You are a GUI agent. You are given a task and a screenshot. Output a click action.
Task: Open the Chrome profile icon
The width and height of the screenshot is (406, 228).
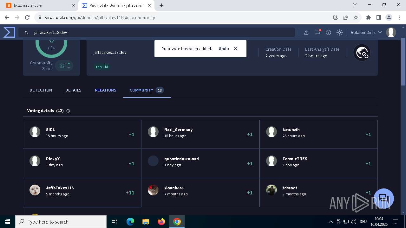[389, 17]
